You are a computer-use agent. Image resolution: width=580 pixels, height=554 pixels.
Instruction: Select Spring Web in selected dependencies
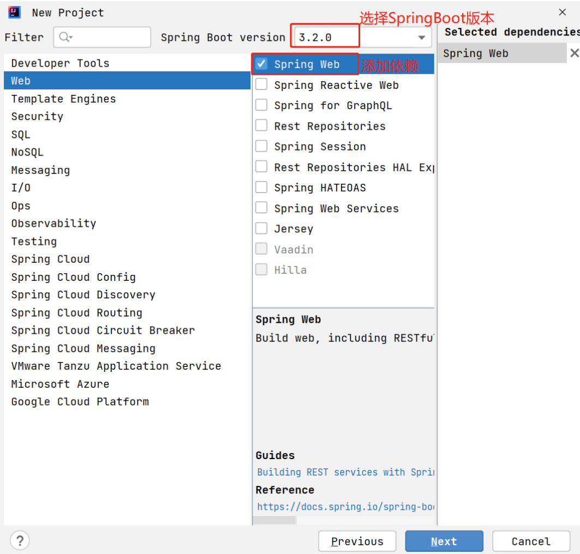click(502, 53)
